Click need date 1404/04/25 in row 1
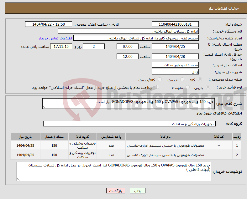Image resolution: width=247 pixels, height=199 pixels. [25, 145]
